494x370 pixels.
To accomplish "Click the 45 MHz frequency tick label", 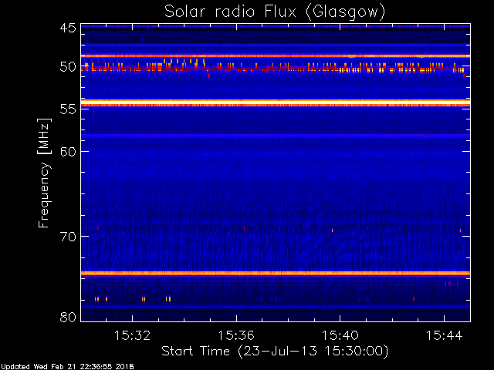I will tap(67, 29).
